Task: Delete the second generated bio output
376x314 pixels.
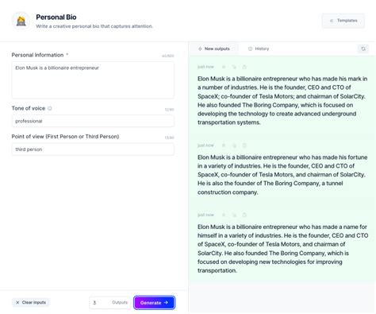Action: point(244,145)
